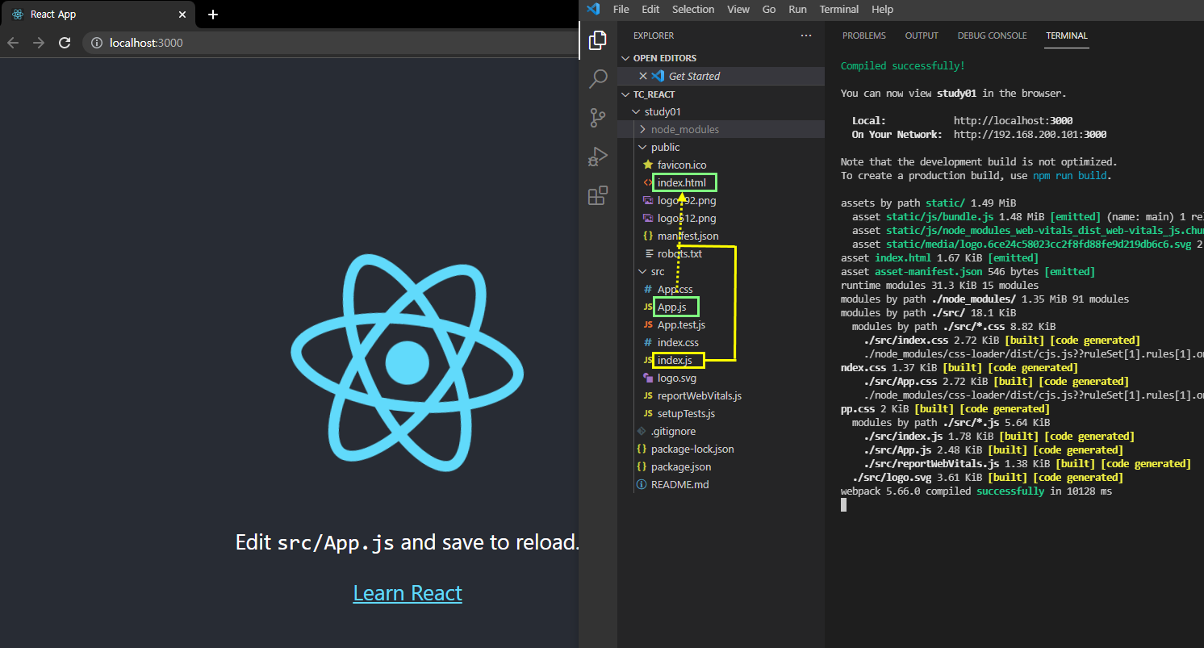Screen dimensions: 1204x648
Task: Open the Explorer view in activity bar
Action: (598, 40)
